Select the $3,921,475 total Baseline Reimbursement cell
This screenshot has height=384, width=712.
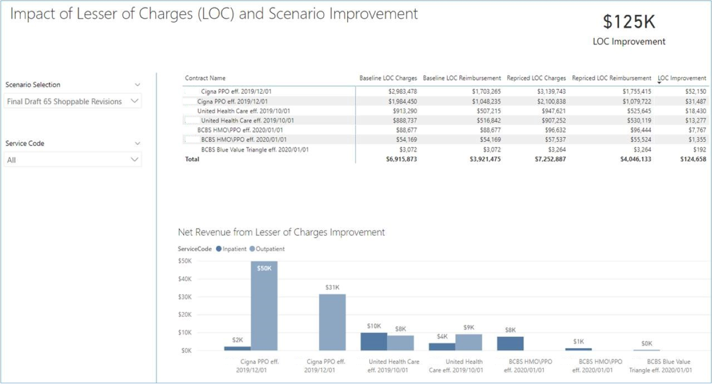(x=485, y=159)
